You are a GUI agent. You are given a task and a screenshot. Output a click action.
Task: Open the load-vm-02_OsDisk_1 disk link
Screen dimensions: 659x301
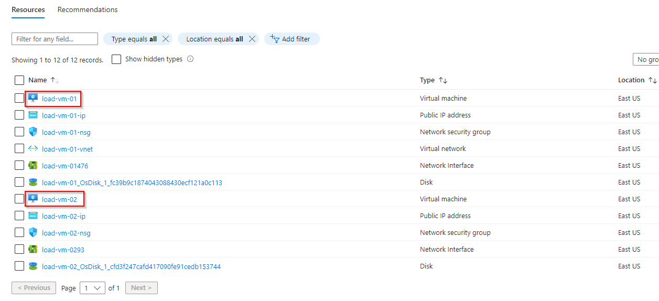[x=131, y=266]
